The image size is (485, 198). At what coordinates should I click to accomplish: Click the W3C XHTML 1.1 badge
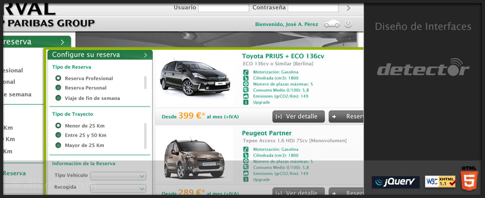(441, 182)
